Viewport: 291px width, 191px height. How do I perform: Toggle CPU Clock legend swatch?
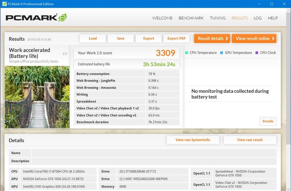click(257, 53)
